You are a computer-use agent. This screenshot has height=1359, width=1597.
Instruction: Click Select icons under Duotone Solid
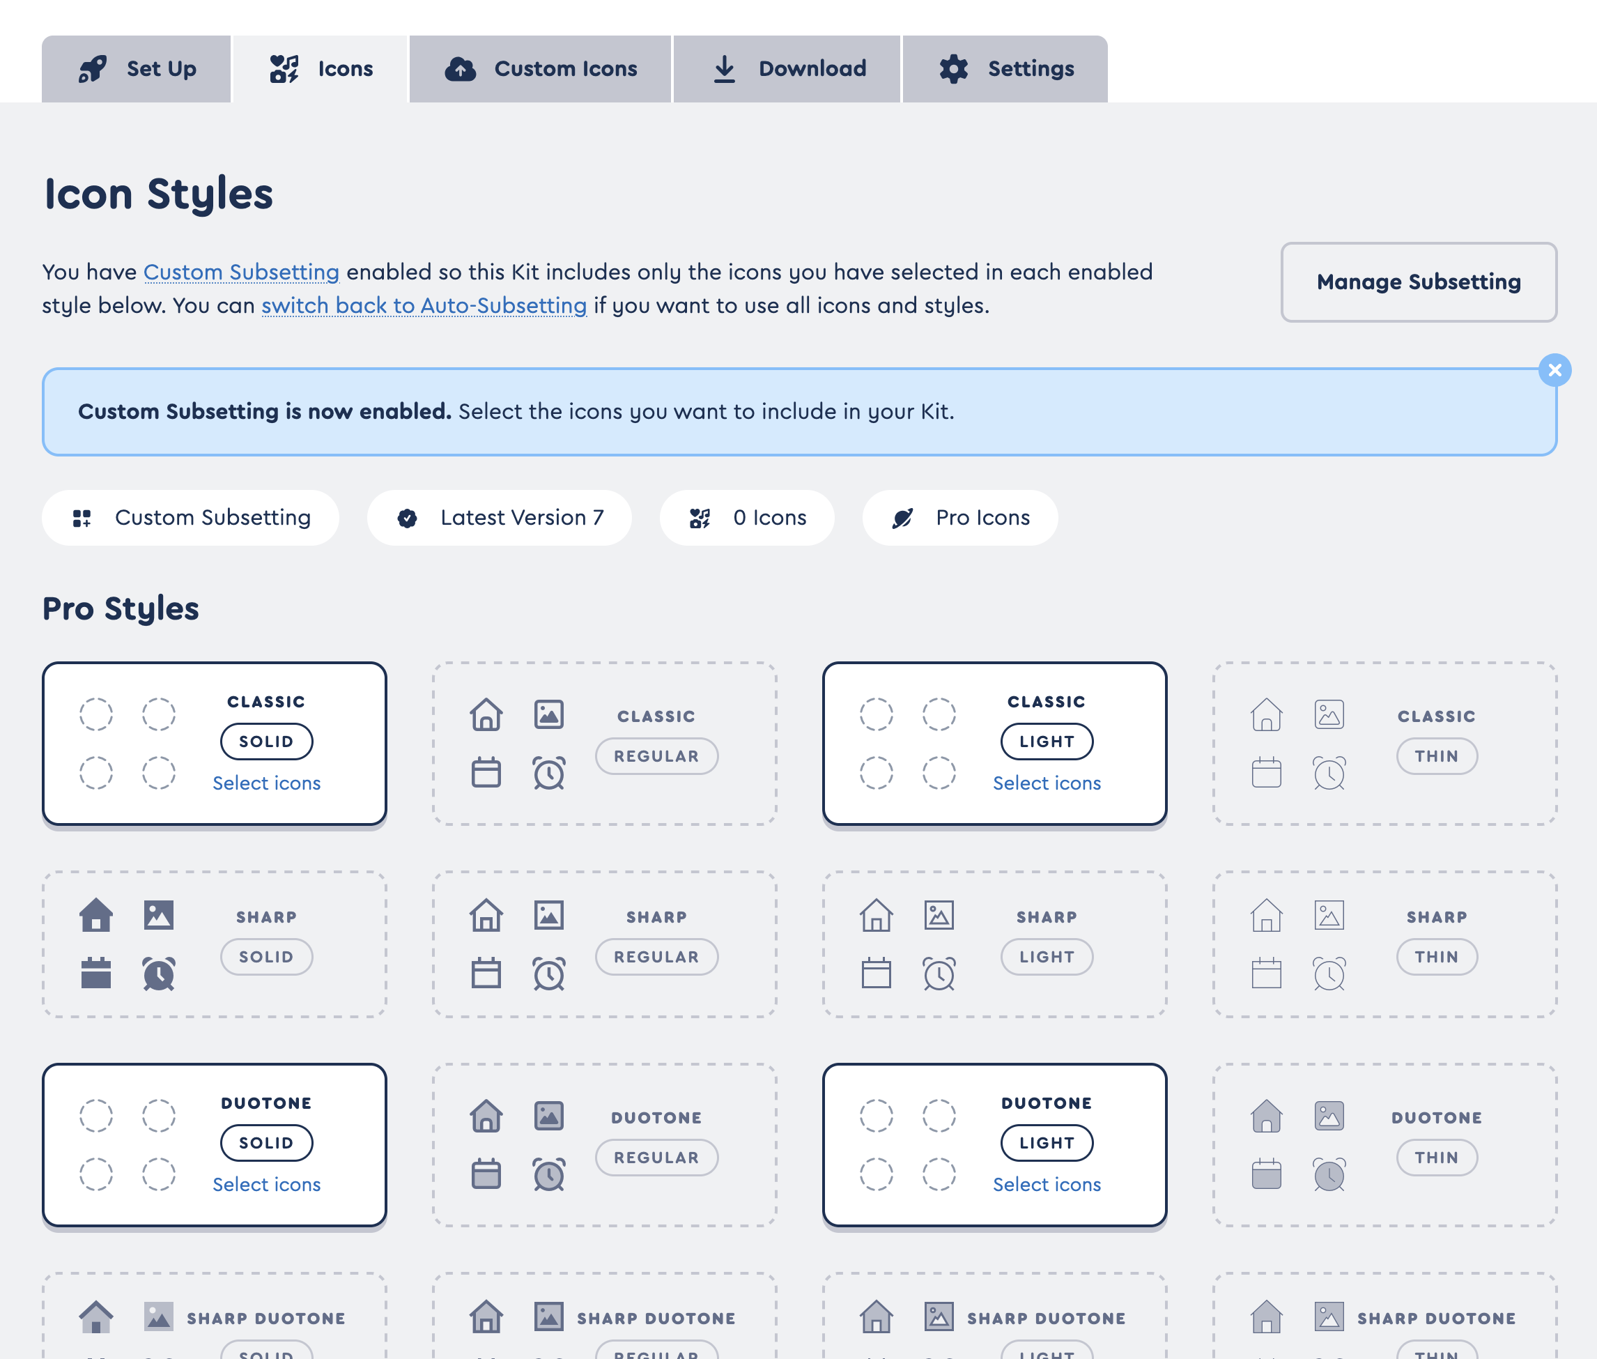(267, 1184)
